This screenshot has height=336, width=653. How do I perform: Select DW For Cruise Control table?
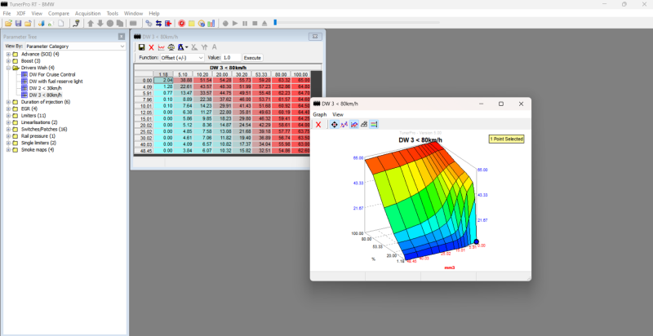[x=51, y=75]
